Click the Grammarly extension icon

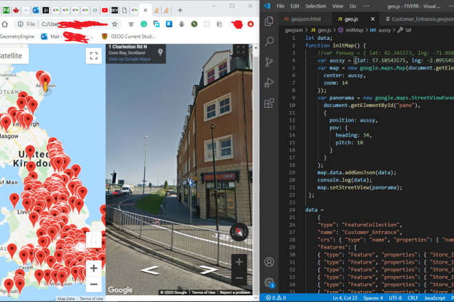pyautogui.click(x=144, y=24)
